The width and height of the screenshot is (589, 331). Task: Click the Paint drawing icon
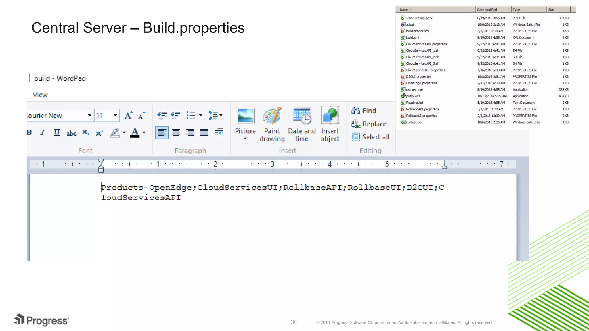[272, 116]
